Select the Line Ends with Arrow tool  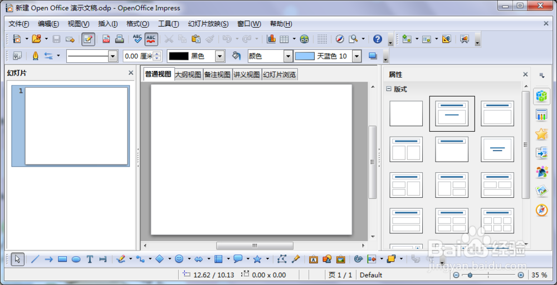click(48, 259)
